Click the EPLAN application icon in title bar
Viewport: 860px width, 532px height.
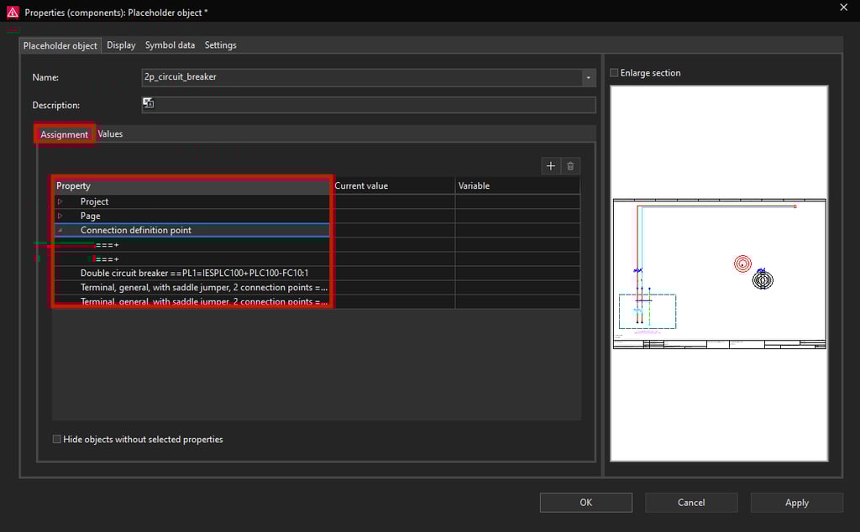pyautogui.click(x=12, y=12)
